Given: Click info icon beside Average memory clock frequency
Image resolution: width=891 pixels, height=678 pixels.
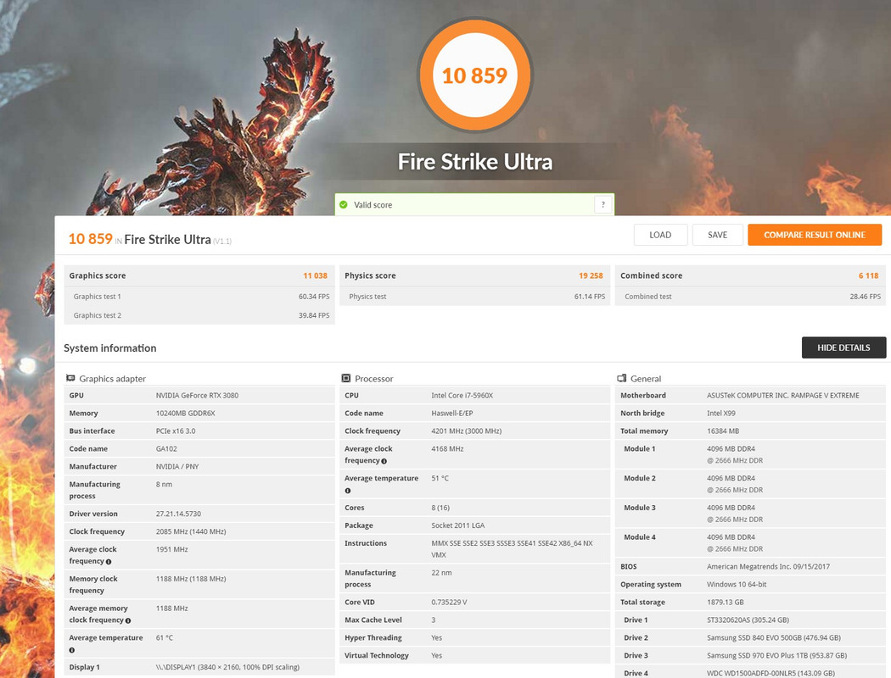Looking at the screenshot, I should tap(128, 620).
